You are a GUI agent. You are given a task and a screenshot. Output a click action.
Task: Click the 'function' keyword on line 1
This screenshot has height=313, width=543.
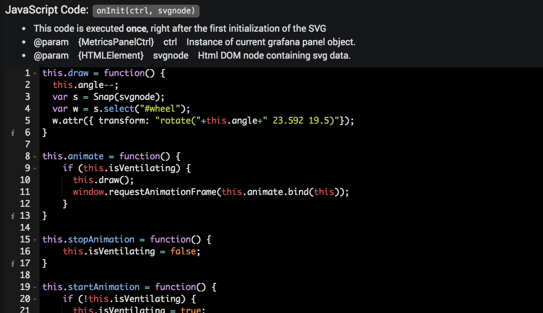click(125, 73)
